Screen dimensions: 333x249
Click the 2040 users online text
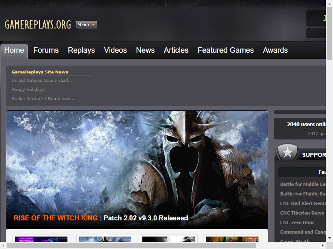coord(306,124)
